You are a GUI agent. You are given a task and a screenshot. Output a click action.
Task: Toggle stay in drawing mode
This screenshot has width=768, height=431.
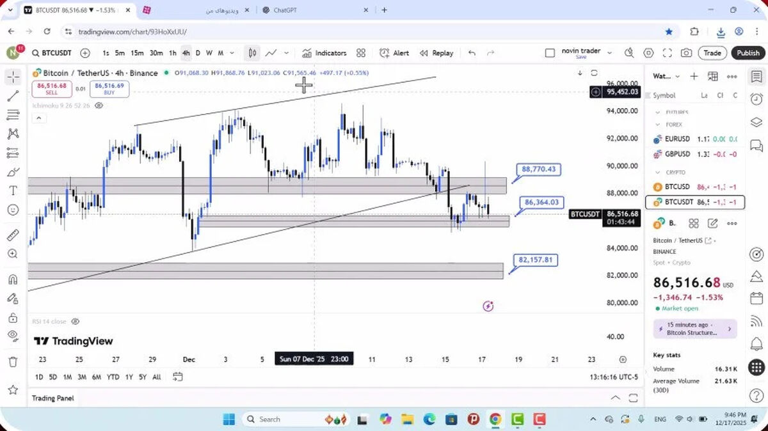(x=13, y=298)
